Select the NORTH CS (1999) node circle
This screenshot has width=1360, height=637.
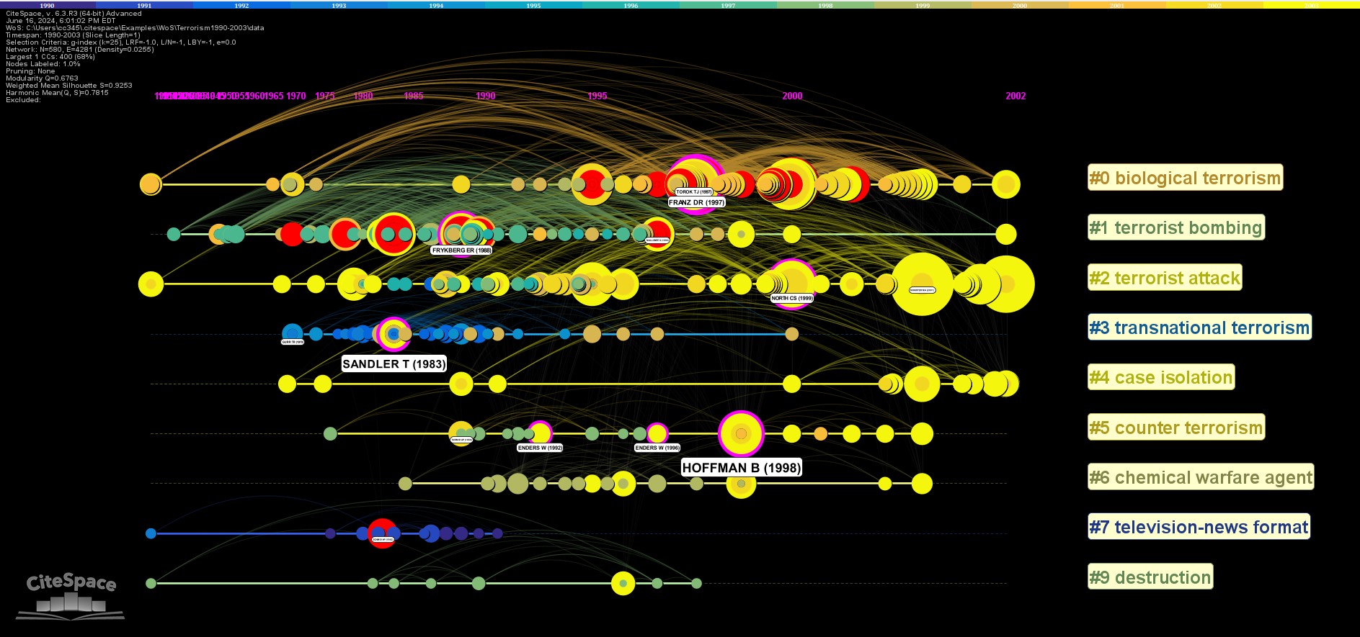point(791,282)
